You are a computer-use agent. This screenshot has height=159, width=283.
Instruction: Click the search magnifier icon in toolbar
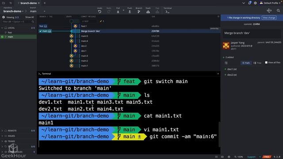coord(278,11)
